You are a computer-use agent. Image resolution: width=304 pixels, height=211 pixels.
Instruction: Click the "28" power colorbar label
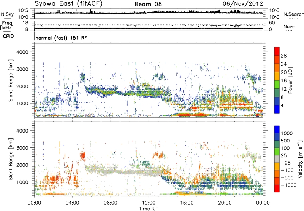pos(283,56)
